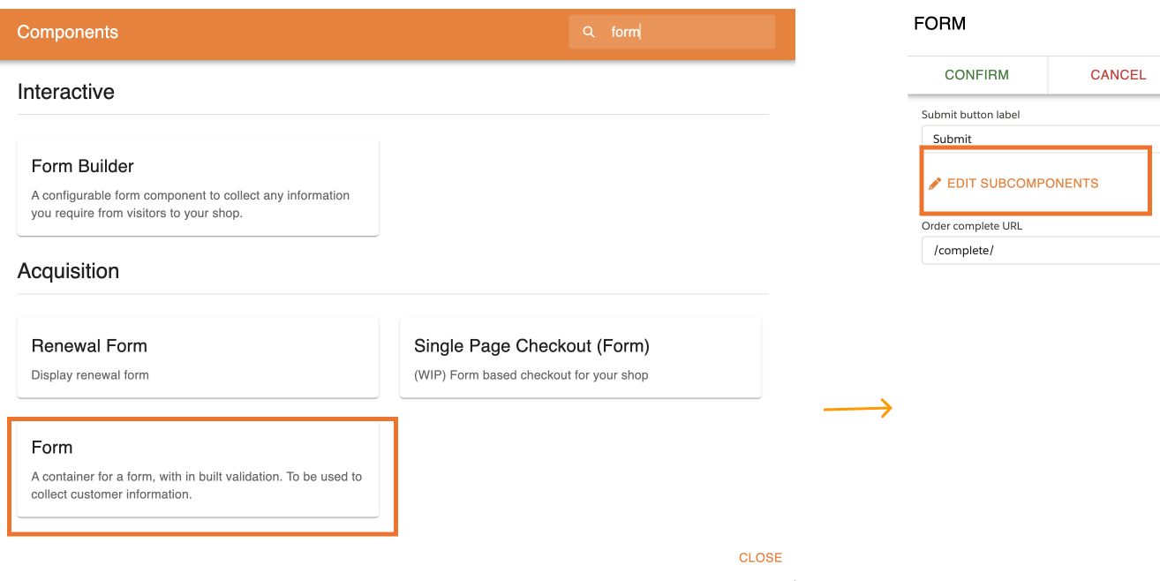Edit the Order complete URL field
Image resolution: width=1160 pixels, height=581 pixels.
(1042, 250)
